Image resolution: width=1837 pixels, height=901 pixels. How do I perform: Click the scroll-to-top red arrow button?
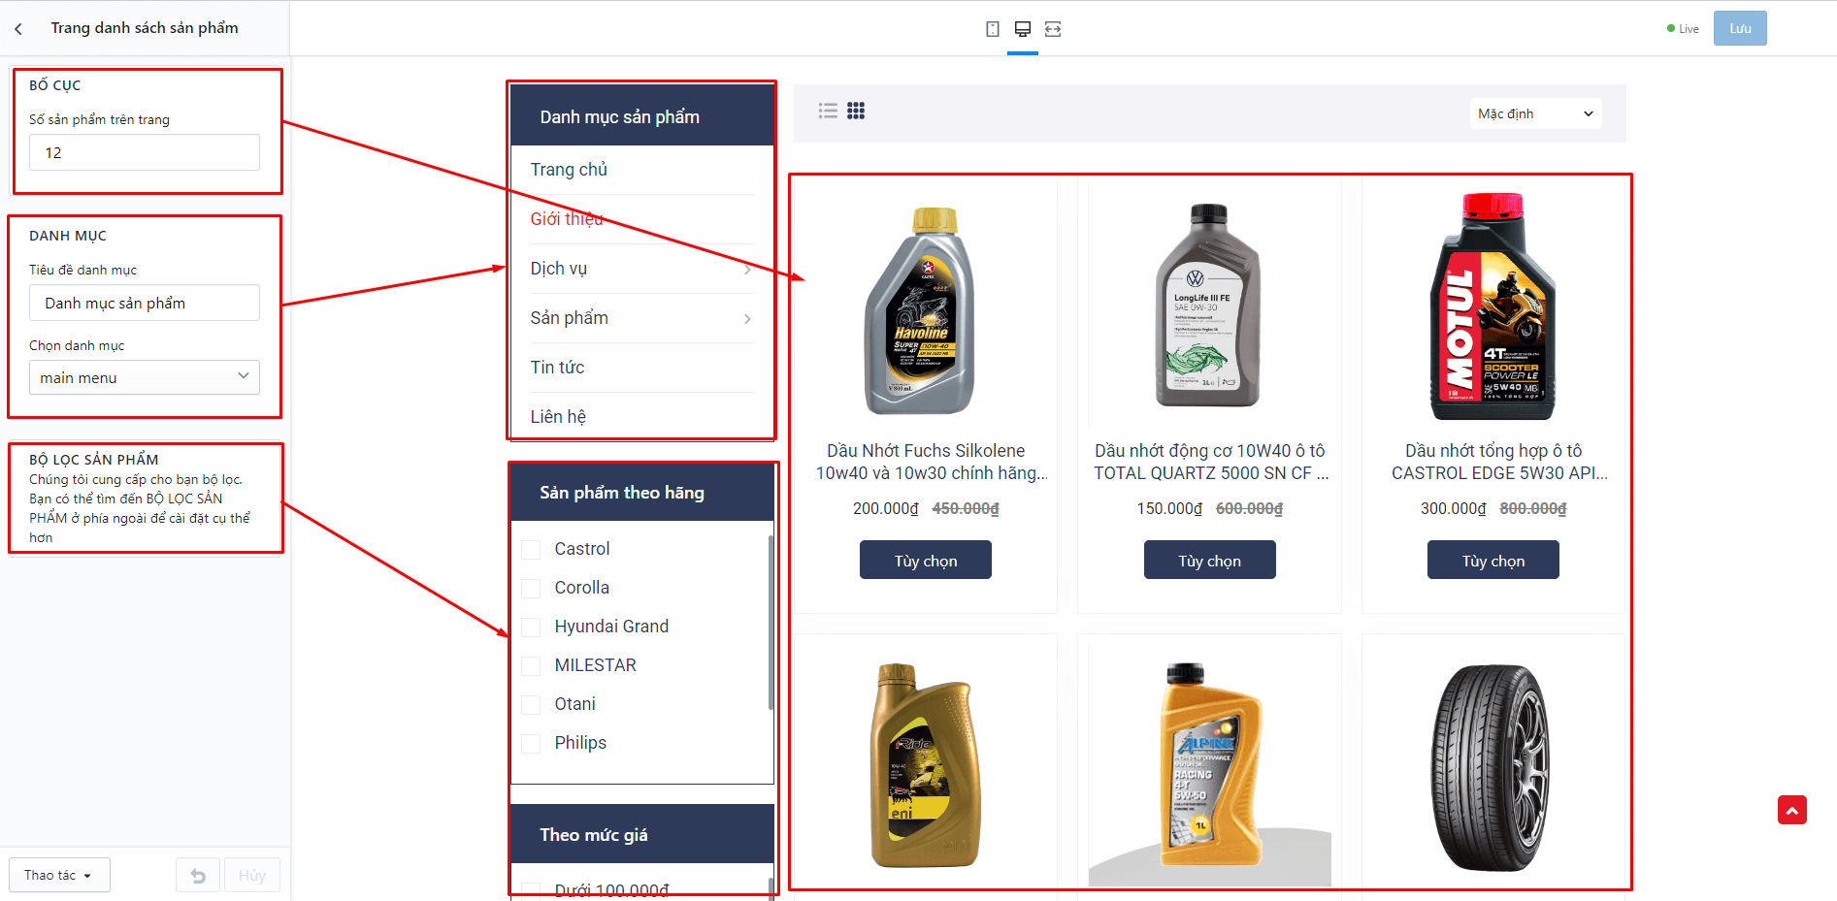(x=1792, y=810)
